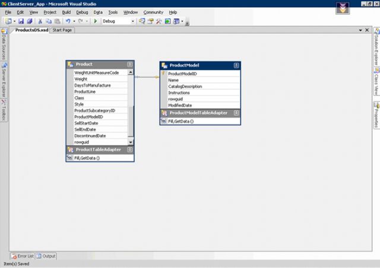Open the Debug menu
The height and width of the screenshot is (268, 380).
click(x=82, y=12)
